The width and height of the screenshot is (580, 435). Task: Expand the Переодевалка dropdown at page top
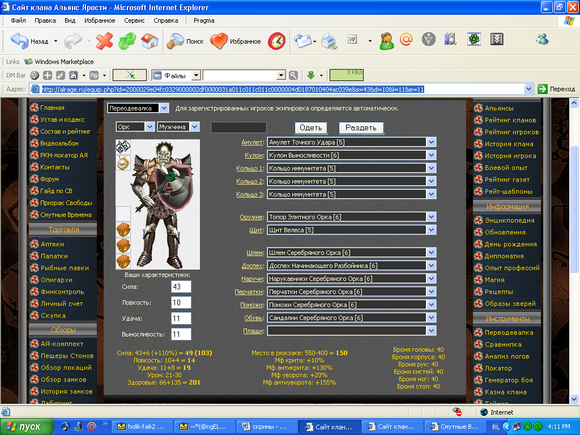coord(164,108)
